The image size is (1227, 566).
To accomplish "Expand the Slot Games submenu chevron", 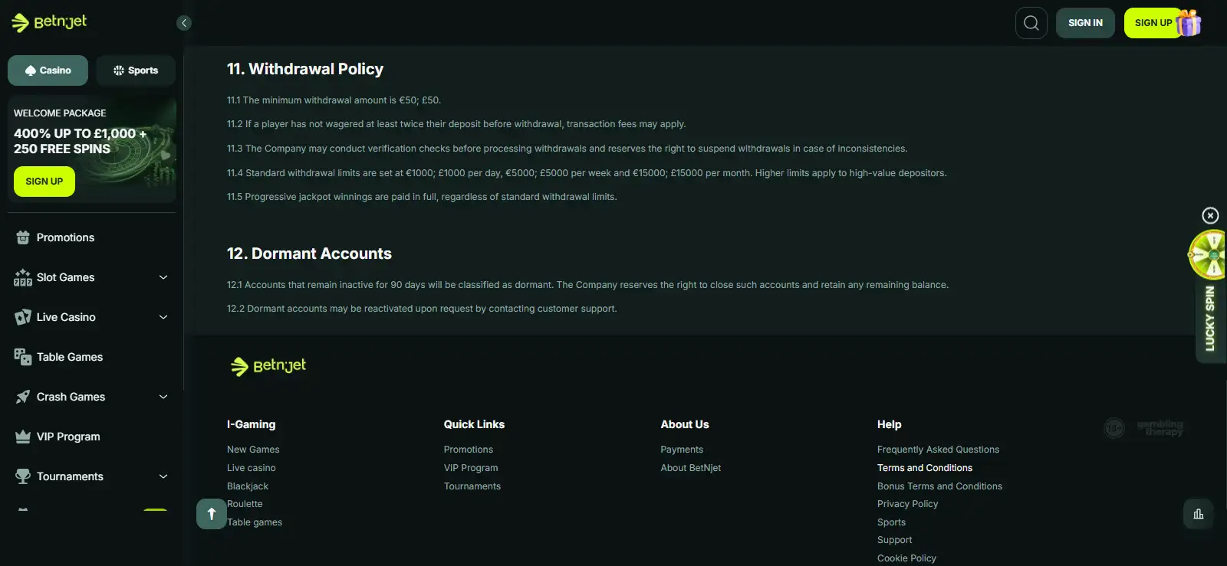I will [x=163, y=277].
